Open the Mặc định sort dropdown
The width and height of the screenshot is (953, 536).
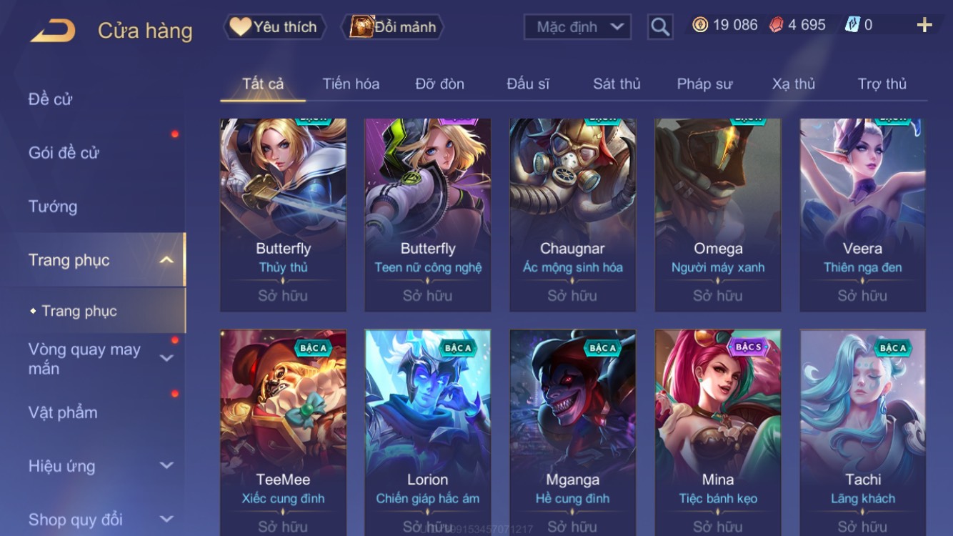coord(577,27)
